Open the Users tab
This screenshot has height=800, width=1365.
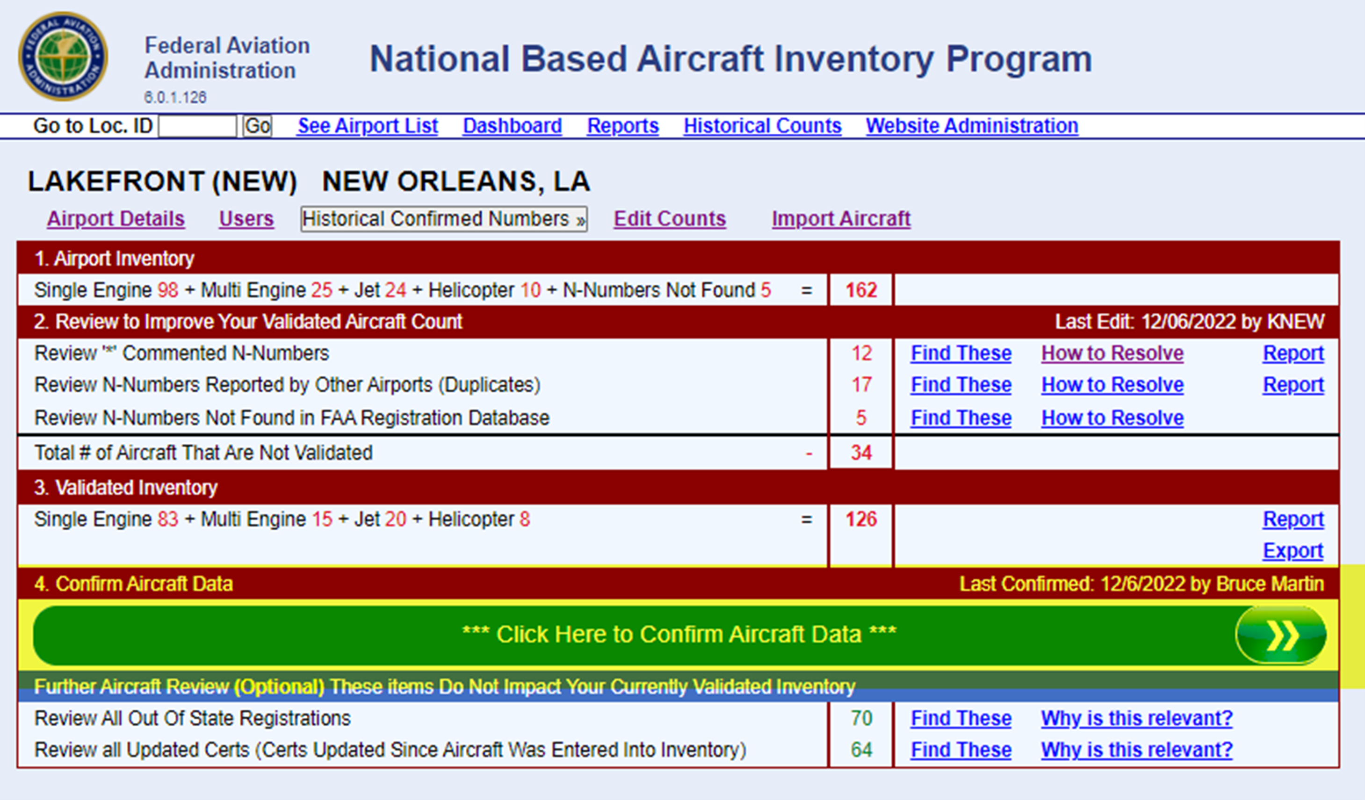pos(246,219)
